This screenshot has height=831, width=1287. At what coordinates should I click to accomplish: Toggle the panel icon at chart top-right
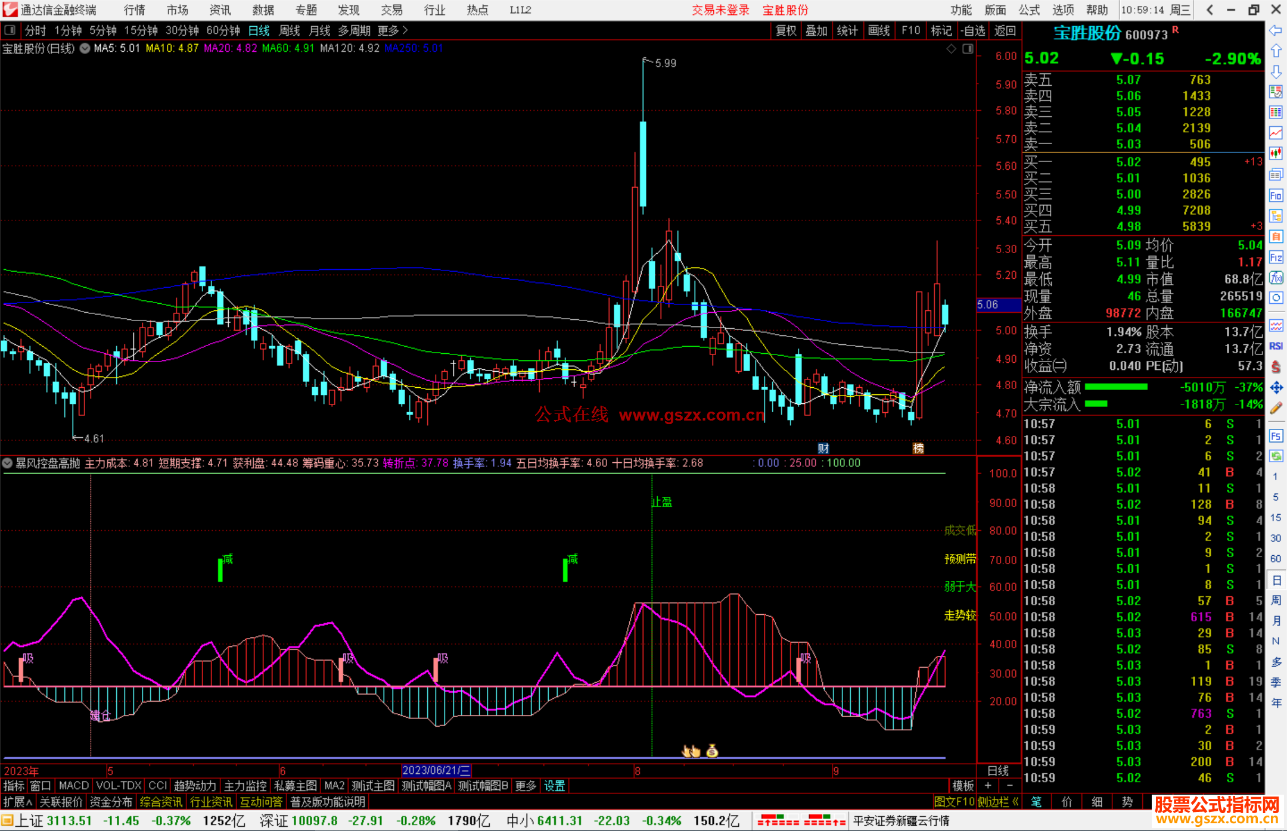click(968, 49)
